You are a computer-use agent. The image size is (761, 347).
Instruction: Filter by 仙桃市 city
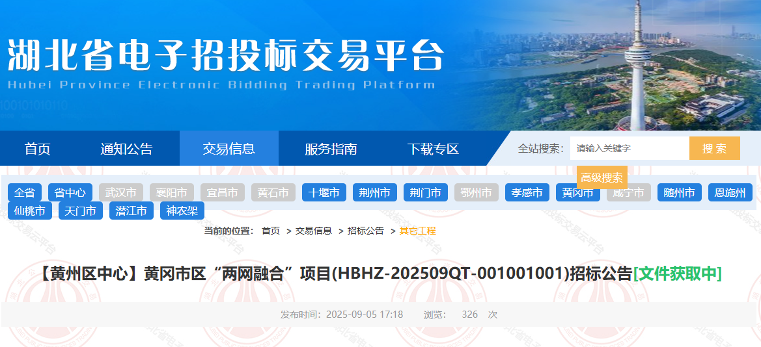(30, 211)
